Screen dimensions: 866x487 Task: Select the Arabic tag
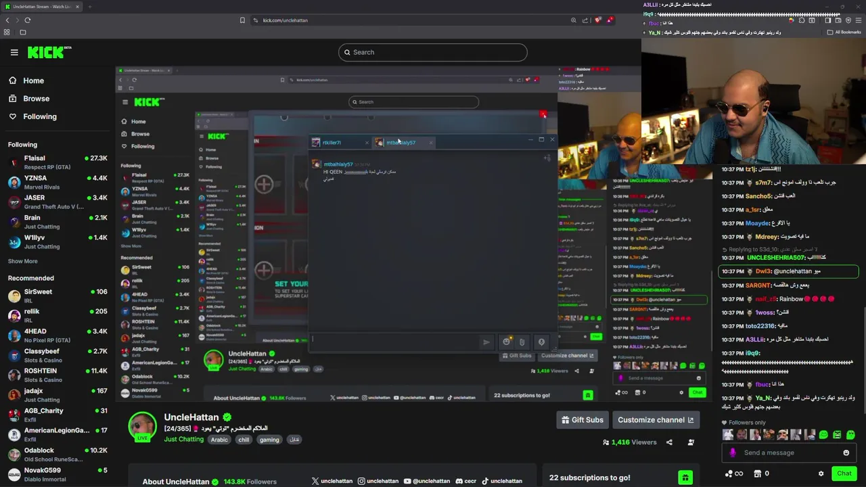point(219,440)
